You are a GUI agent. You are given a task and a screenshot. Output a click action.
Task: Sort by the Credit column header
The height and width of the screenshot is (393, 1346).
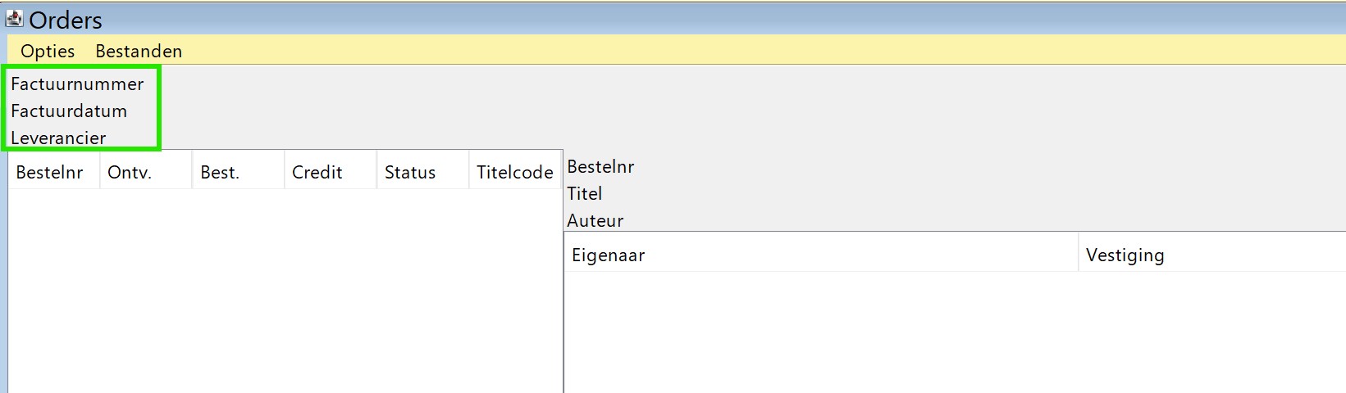click(317, 172)
